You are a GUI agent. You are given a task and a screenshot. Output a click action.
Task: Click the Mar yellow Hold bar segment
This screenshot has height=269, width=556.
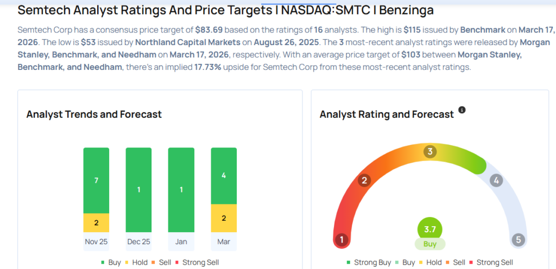(224, 218)
